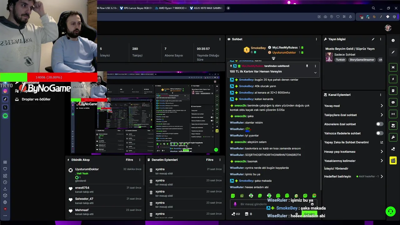Open the sidebar speed dial grid icon
The width and height of the screenshot is (400, 225).
coord(5,162)
